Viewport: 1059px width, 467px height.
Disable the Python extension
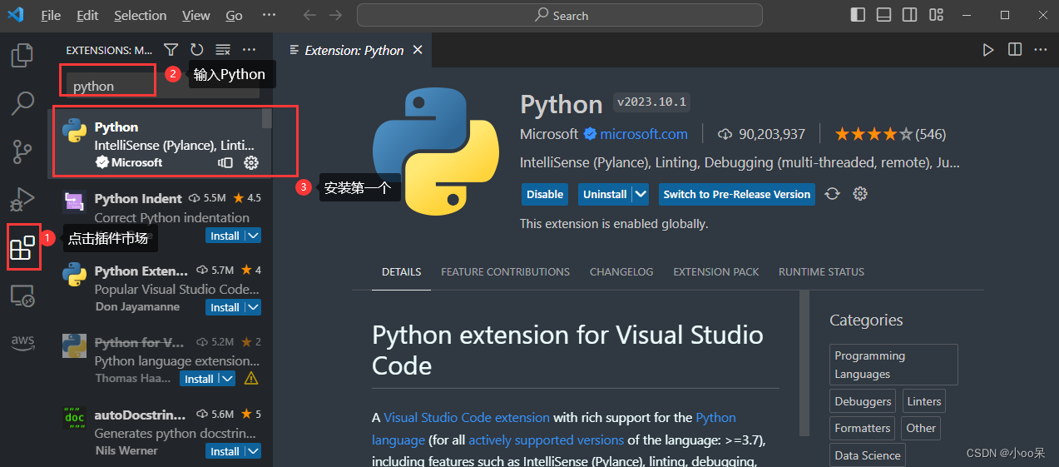[x=545, y=194]
